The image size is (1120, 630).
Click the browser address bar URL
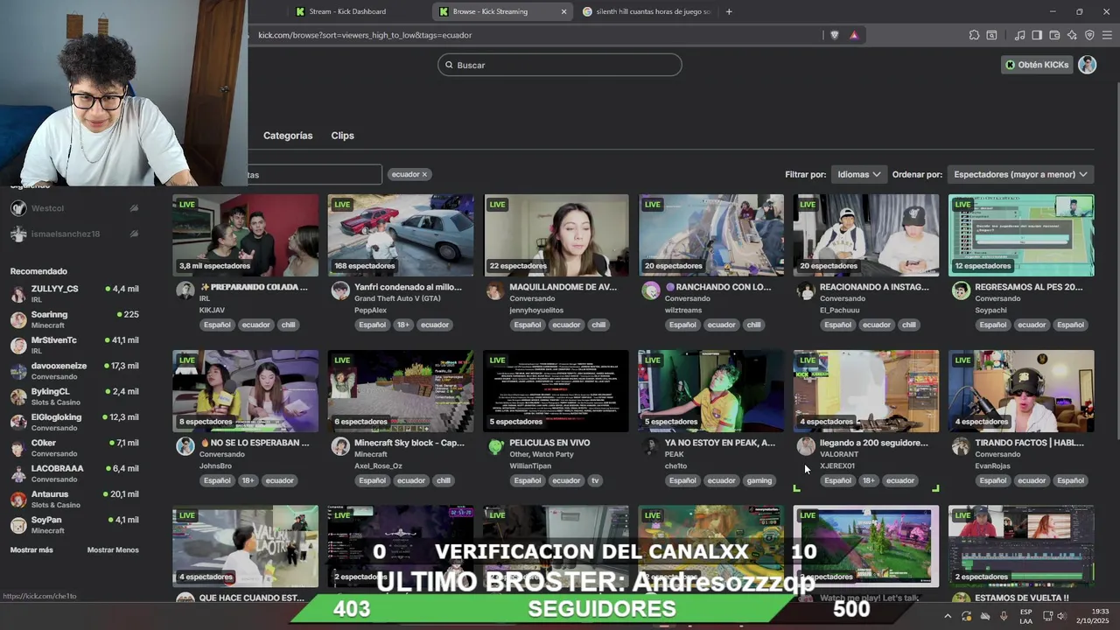[x=365, y=35]
